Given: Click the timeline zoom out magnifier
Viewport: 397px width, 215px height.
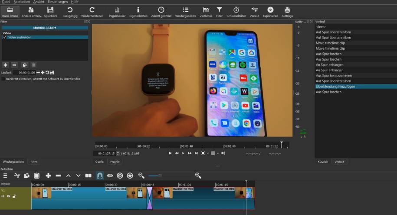Looking at the screenshot, I should click(141, 176).
